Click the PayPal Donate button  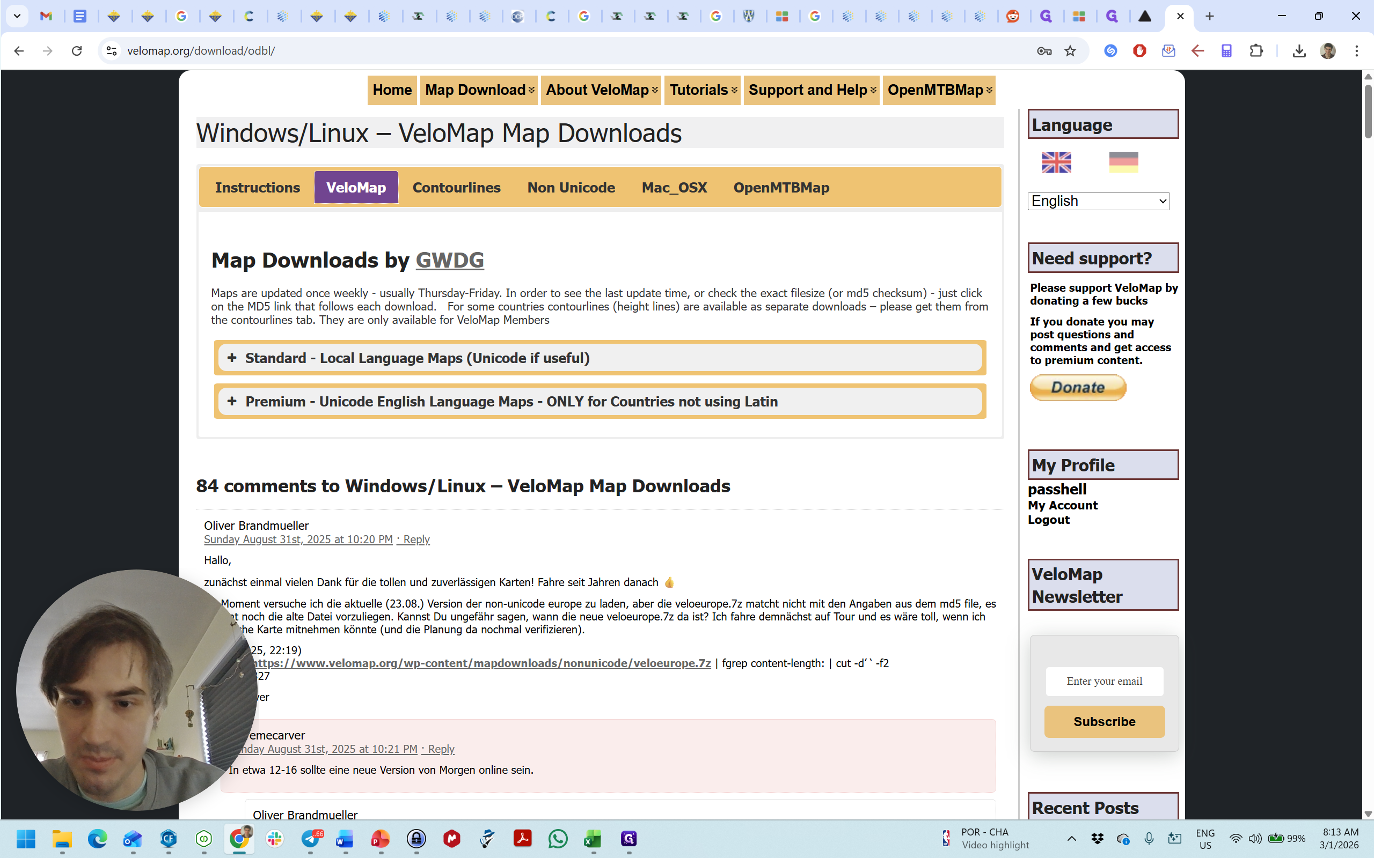point(1077,388)
